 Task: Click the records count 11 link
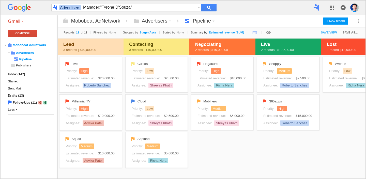pyautogui.click(x=78, y=32)
